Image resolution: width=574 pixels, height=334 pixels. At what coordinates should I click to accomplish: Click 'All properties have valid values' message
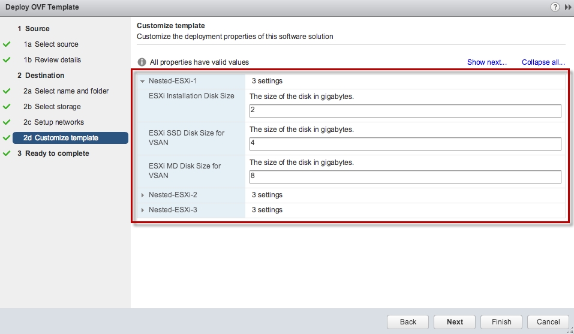[199, 62]
